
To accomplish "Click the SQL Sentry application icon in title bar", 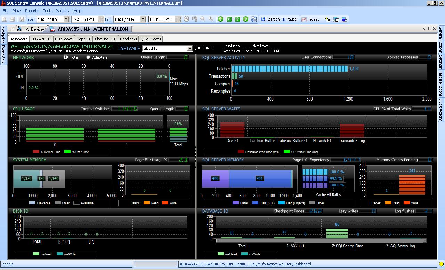I will click(3, 3).
